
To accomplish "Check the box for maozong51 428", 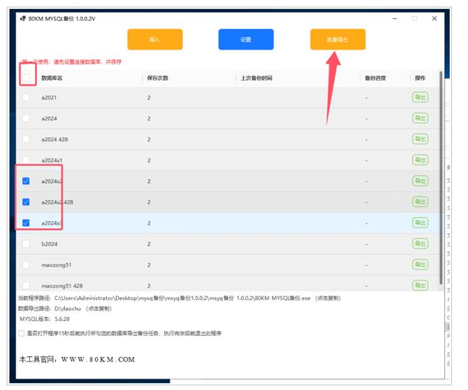I will coord(26,285).
